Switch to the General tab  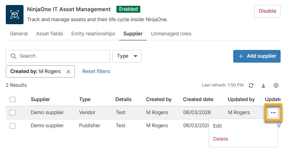tap(19, 34)
